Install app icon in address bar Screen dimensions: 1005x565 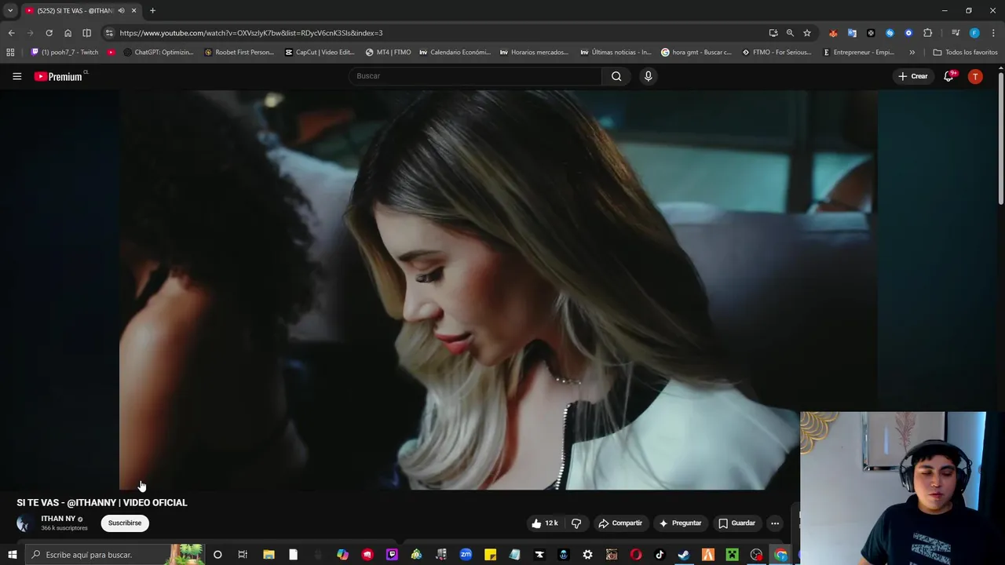click(x=773, y=33)
